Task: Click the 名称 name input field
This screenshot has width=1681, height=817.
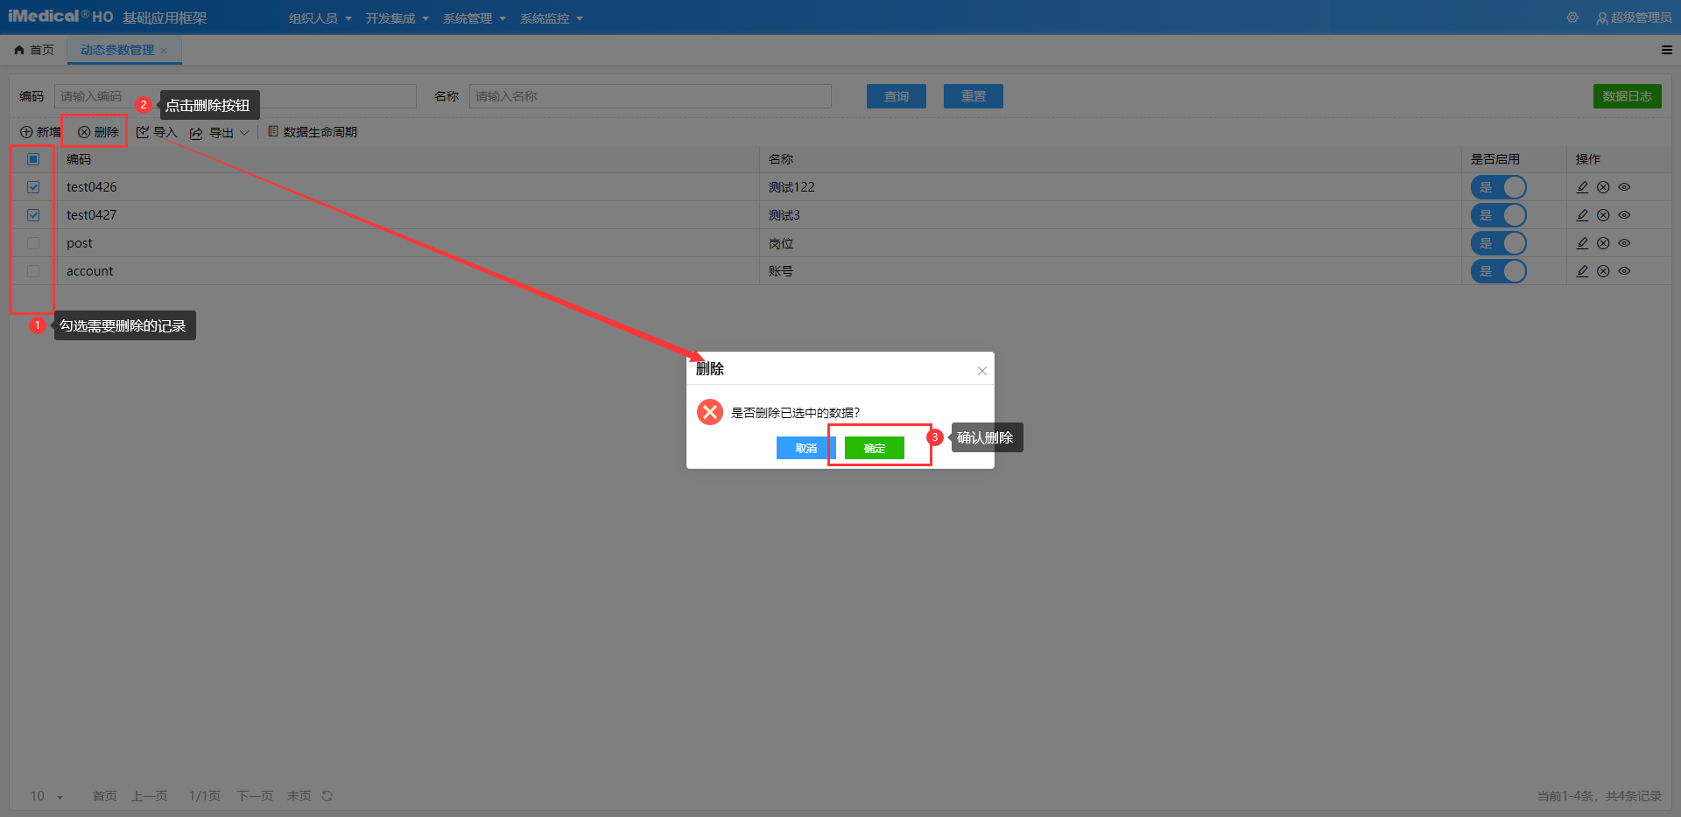Action: click(650, 96)
